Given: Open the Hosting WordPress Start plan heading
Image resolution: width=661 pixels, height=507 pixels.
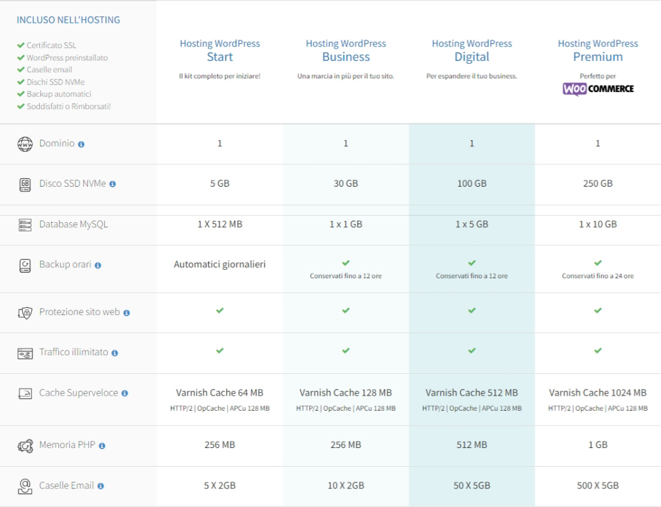Looking at the screenshot, I should click(x=220, y=50).
